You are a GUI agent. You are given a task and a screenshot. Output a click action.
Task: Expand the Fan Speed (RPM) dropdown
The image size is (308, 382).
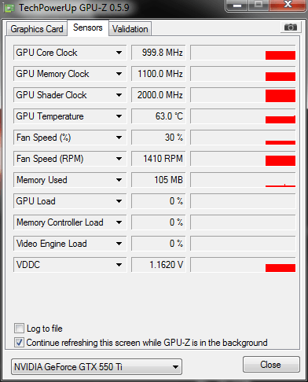pos(119,159)
